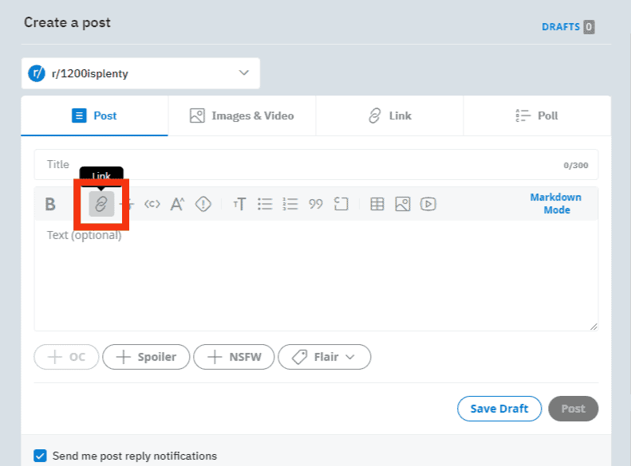Insert a table in the post

[377, 204]
